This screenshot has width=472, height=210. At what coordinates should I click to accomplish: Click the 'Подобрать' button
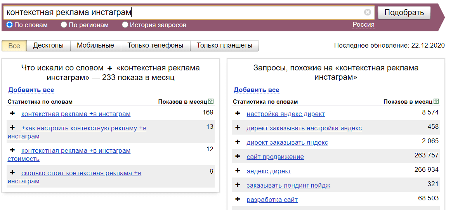pyautogui.click(x=404, y=12)
